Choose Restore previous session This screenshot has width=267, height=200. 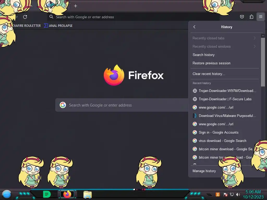[x=224, y=63]
